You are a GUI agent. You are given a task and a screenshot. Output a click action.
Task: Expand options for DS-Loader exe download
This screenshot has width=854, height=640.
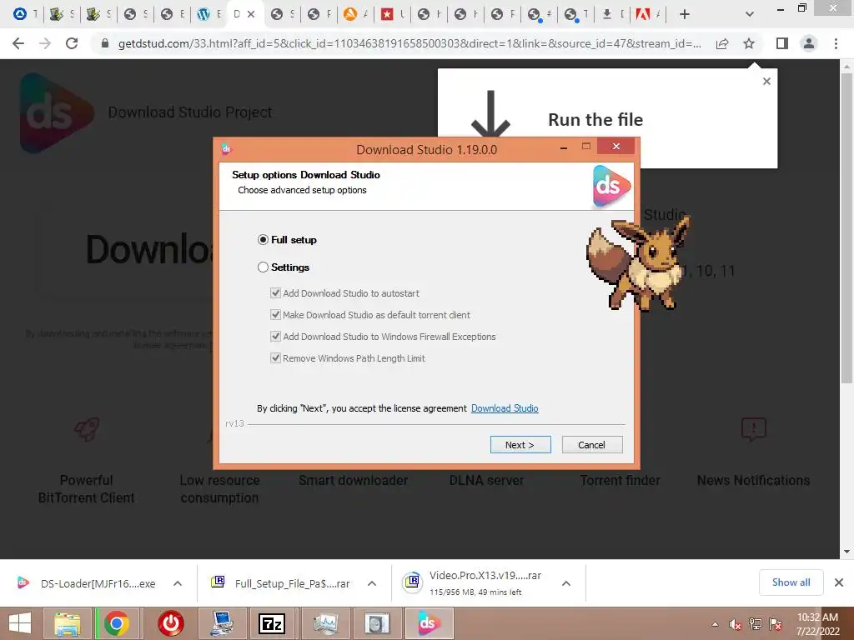point(178,583)
